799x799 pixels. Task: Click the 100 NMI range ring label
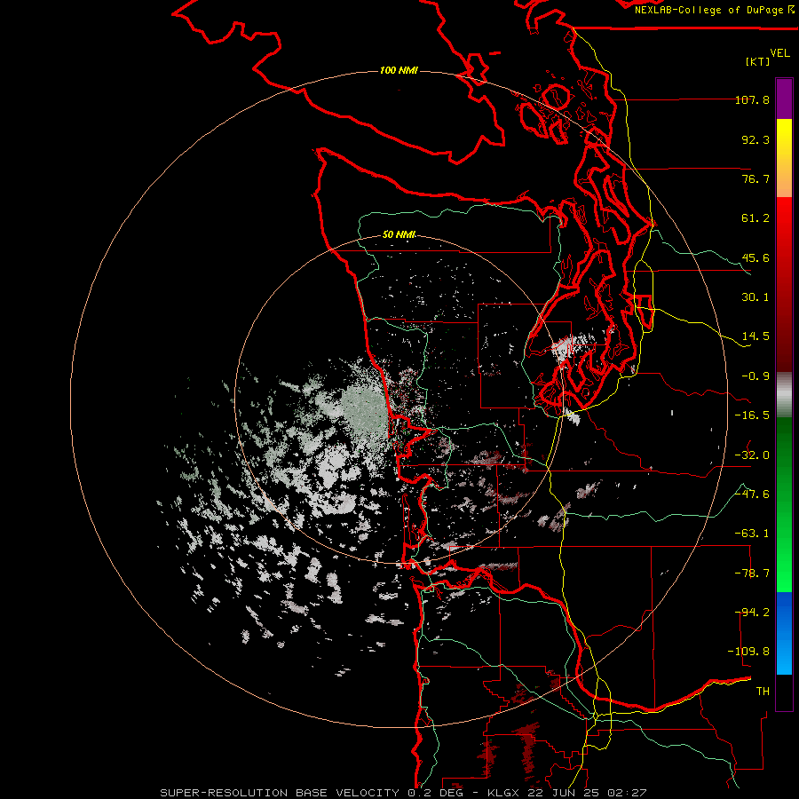click(x=399, y=70)
